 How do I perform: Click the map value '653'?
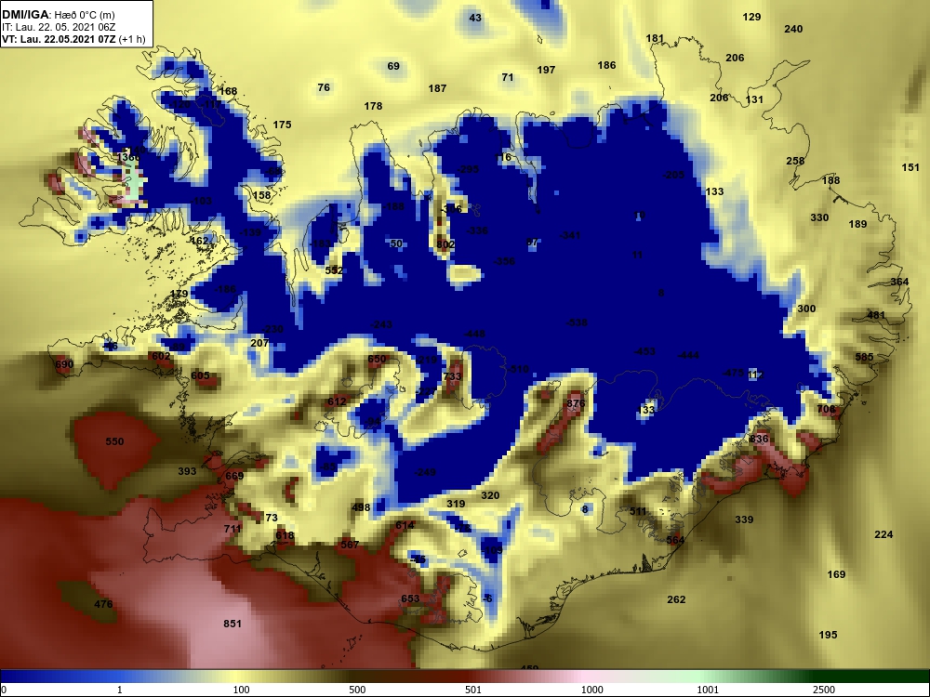pos(410,598)
